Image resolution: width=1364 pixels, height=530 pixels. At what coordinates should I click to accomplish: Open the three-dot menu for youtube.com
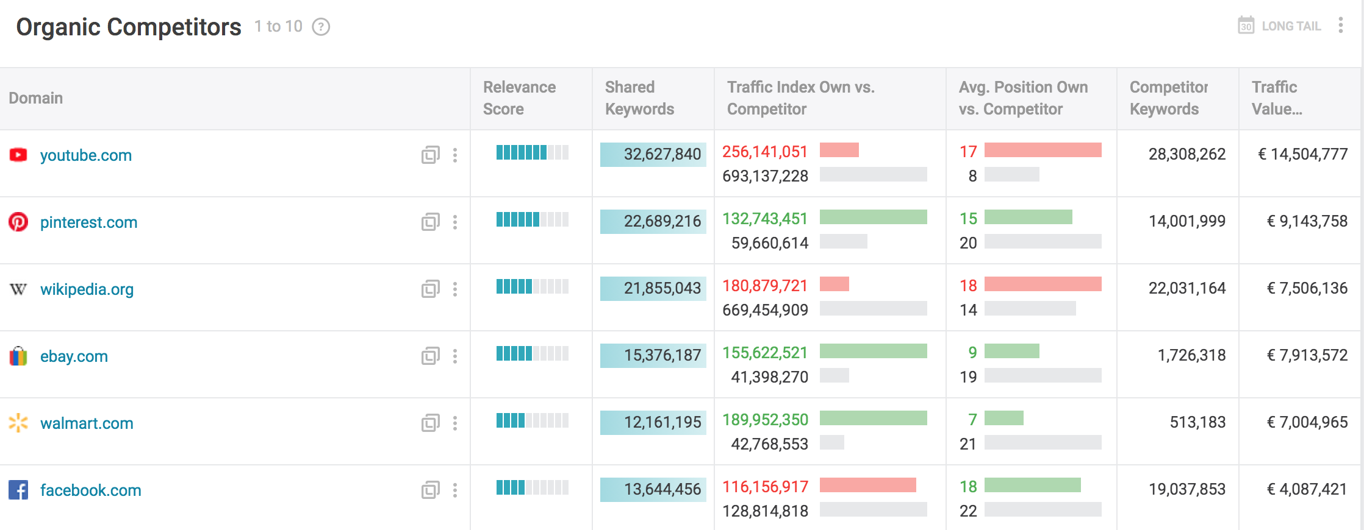click(455, 155)
